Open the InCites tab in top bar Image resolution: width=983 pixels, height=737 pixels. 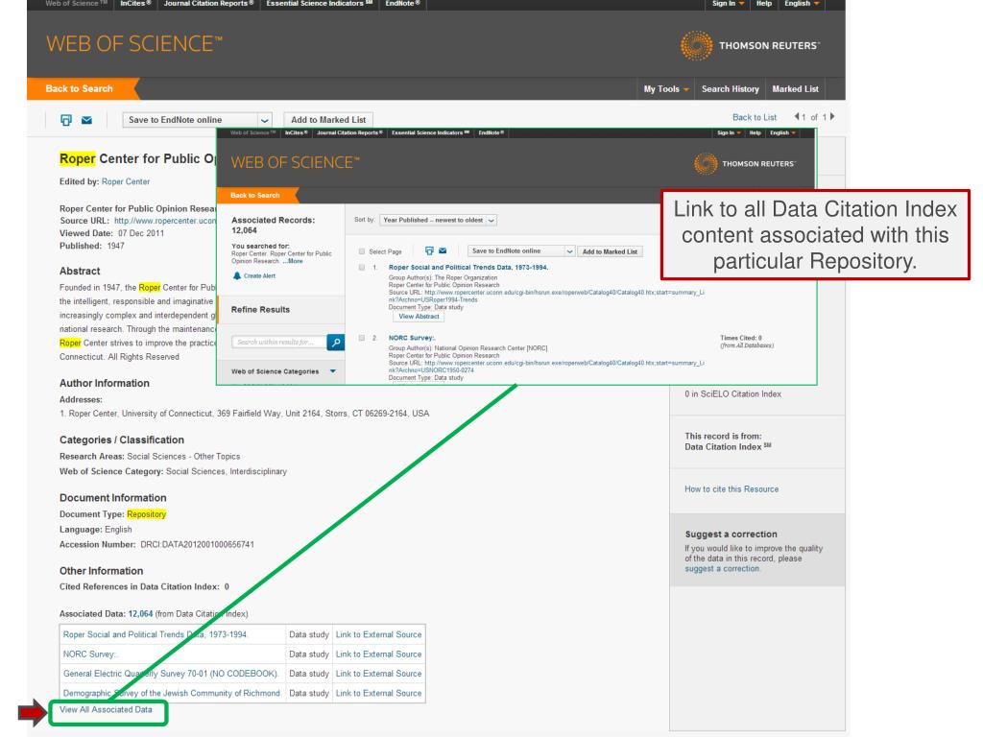pyautogui.click(x=135, y=4)
